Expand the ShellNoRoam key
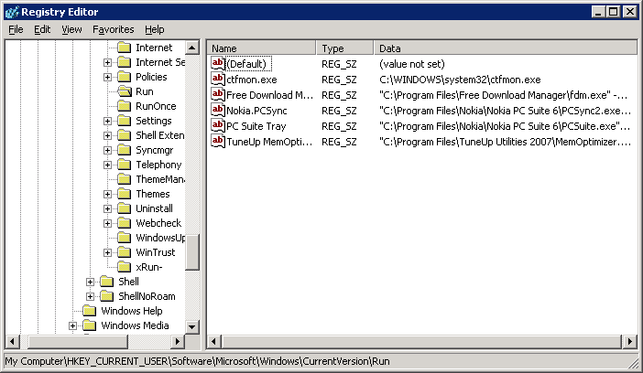 [90, 296]
